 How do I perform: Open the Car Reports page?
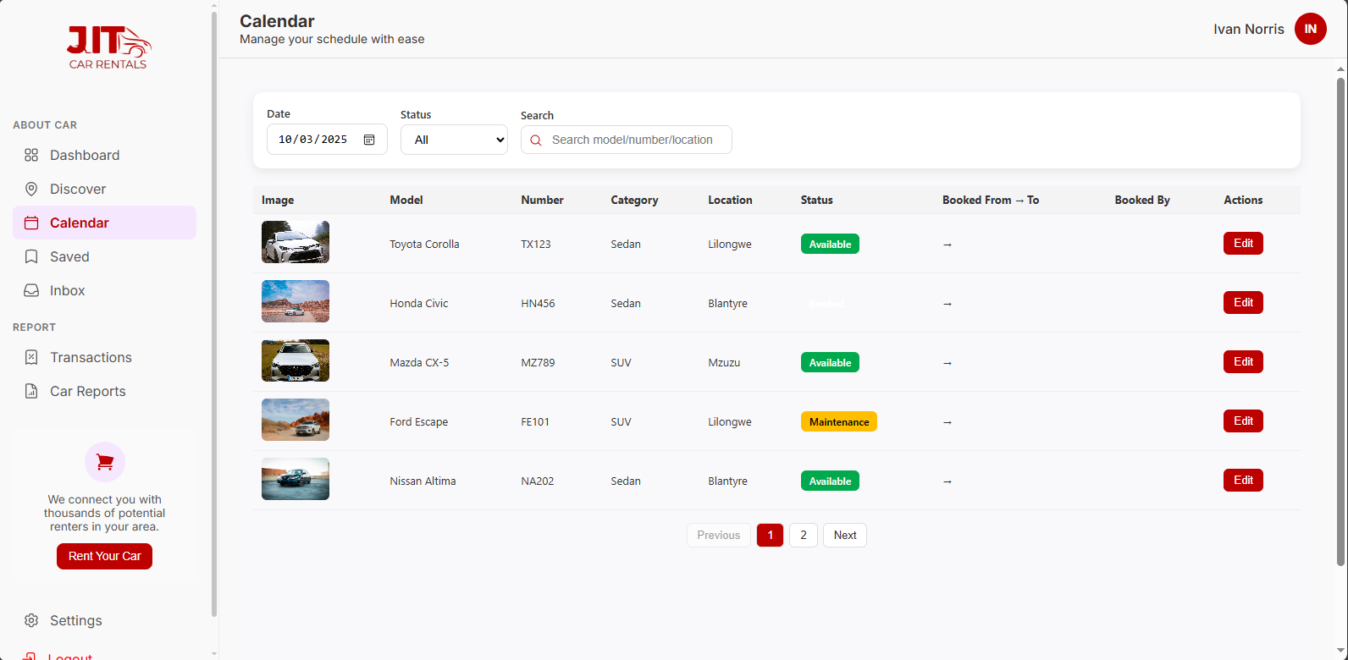(104, 391)
